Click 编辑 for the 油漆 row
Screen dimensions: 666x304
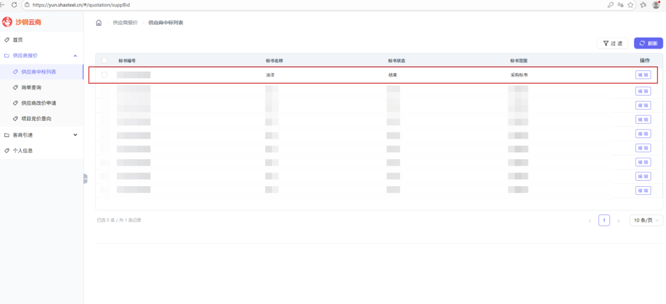coord(643,75)
